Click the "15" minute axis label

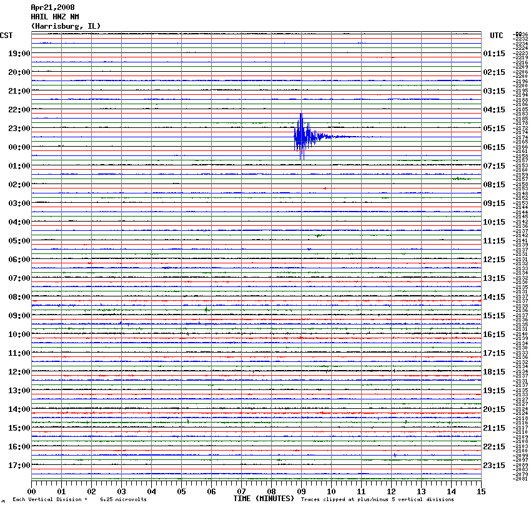pyautogui.click(x=481, y=492)
